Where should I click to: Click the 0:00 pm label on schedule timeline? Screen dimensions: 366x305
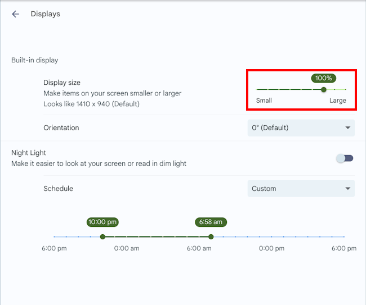[x=271, y=248]
